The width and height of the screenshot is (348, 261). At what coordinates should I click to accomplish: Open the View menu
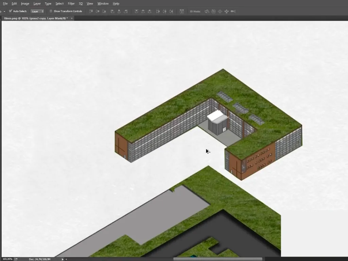pos(90,3)
